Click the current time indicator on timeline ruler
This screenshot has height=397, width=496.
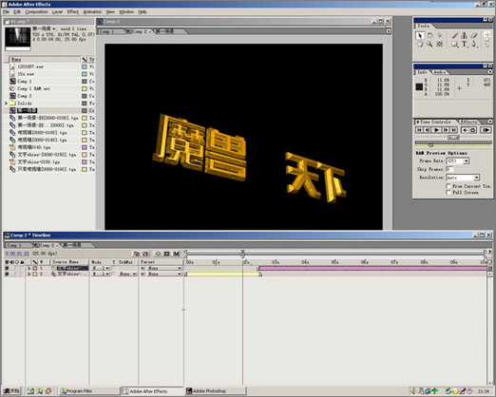click(242, 254)
